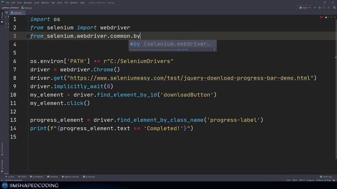Open the Structure sidebar tool window
Image resolution: width=337 pixels, height=189 pixels.
click(2, 149)
